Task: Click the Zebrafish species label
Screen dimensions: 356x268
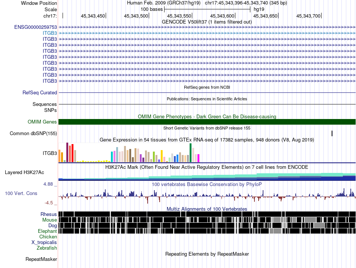Action: click(x=47, y=248)
